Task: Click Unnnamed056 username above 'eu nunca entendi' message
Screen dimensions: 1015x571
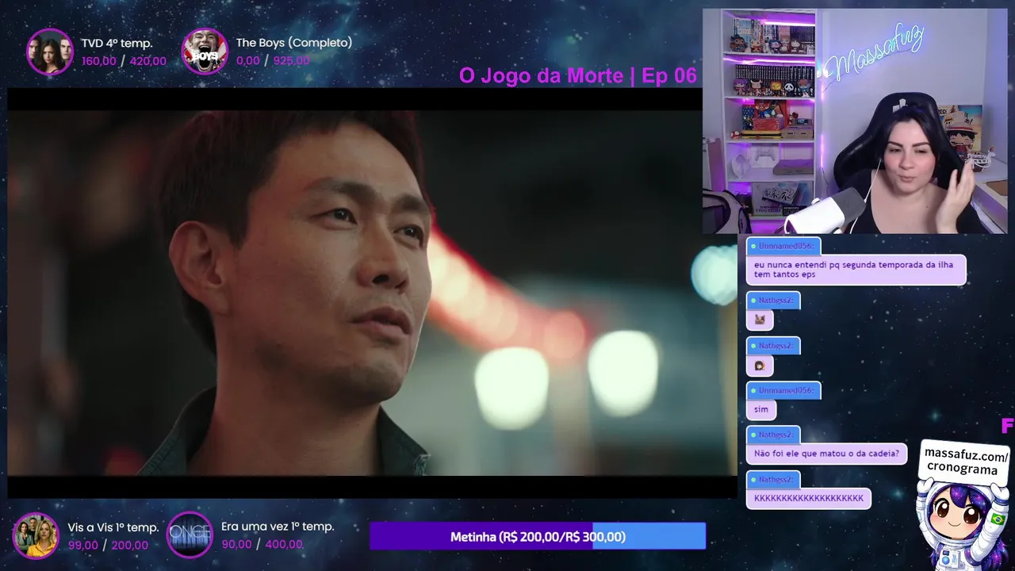Action: (x=784, y=246)
